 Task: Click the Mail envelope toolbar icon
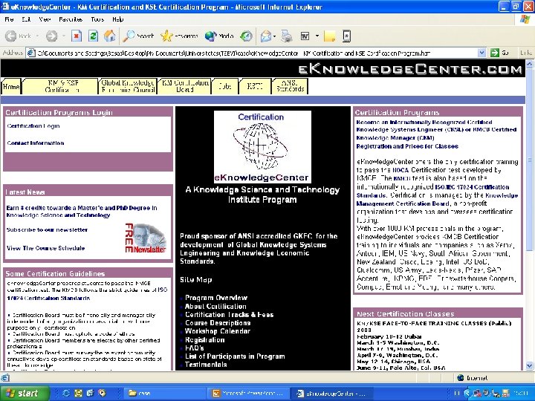[x=265, y=36]
